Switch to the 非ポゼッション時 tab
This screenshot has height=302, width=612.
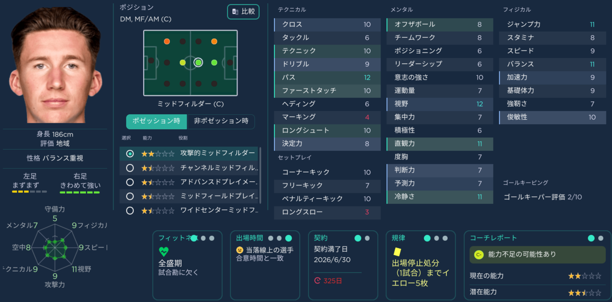tap(221, 122)
